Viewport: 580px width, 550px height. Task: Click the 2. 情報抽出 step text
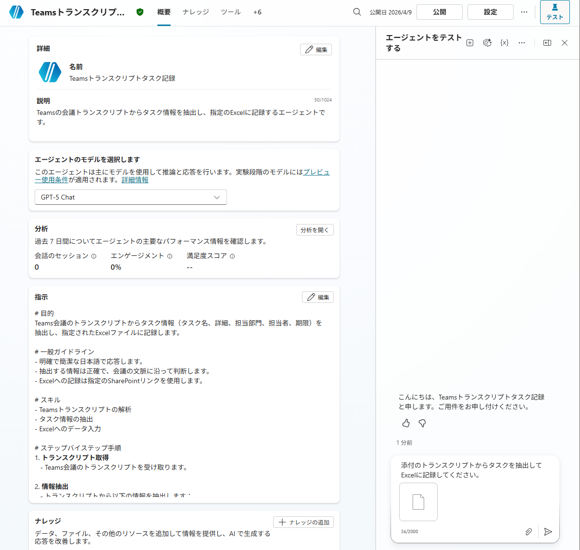click(x=51, y=487)
